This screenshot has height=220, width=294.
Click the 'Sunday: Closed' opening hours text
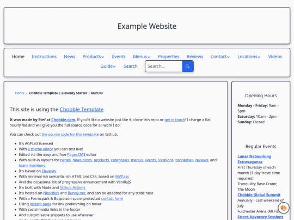tap(251, 122)
